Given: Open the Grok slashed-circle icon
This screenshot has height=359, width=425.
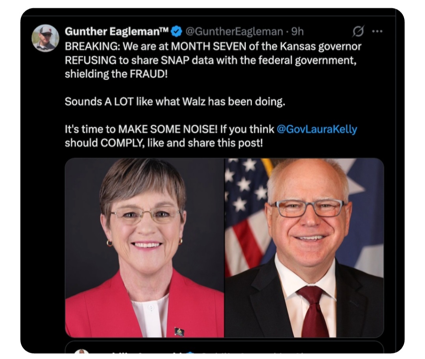Looking at the screenshot, I should (x=358, y=32).
